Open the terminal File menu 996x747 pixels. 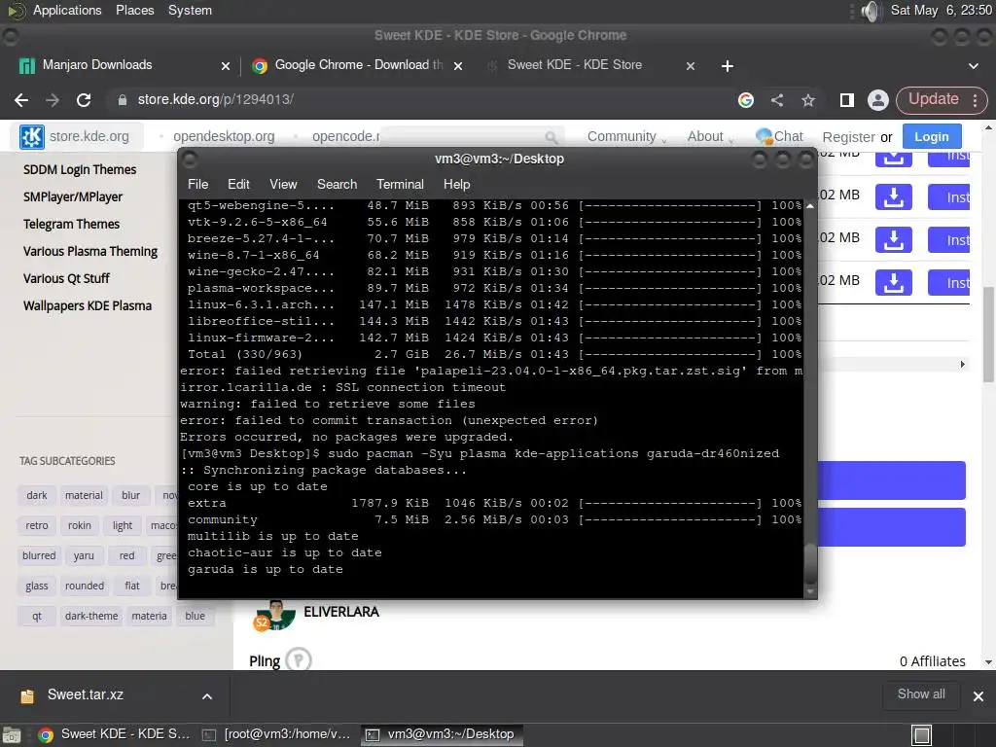coord(197,184)
